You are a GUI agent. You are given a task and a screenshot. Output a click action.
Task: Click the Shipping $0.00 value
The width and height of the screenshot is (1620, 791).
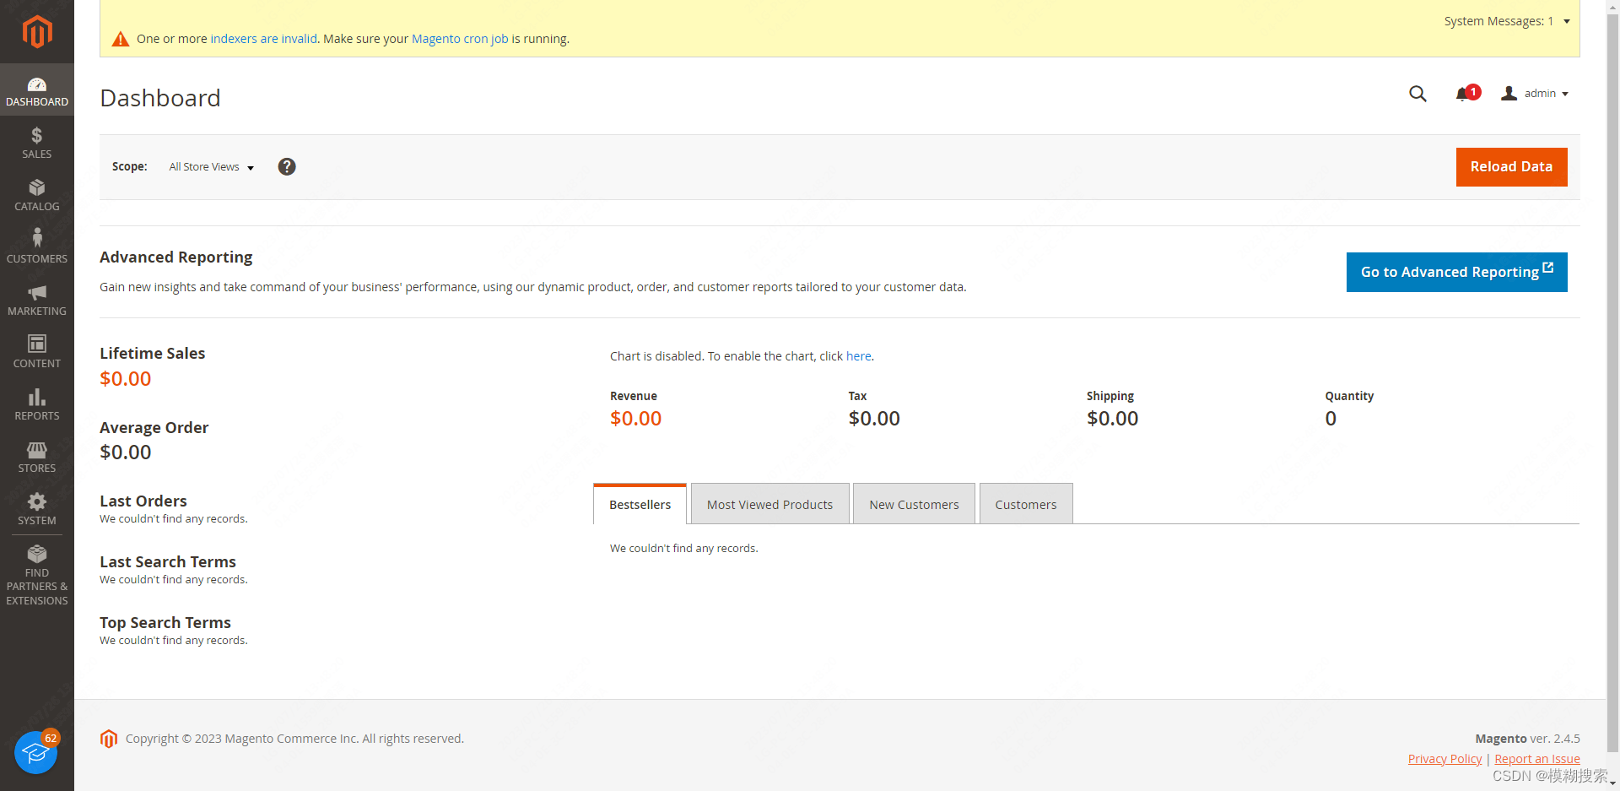[1112, 419]
